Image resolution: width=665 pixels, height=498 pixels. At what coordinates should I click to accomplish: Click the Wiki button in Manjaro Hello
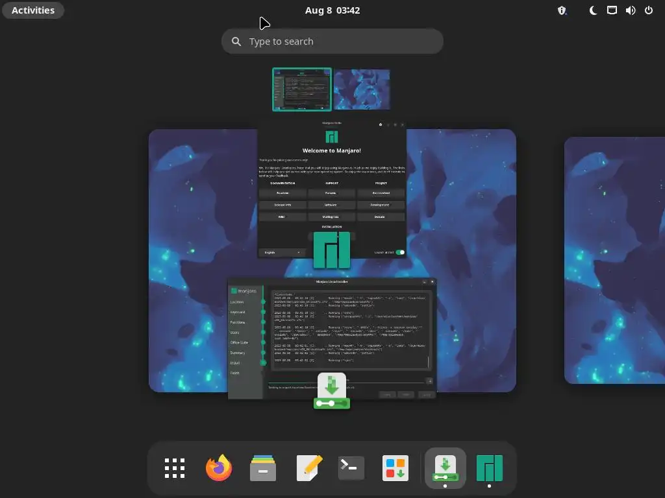(x=282, y=217)
